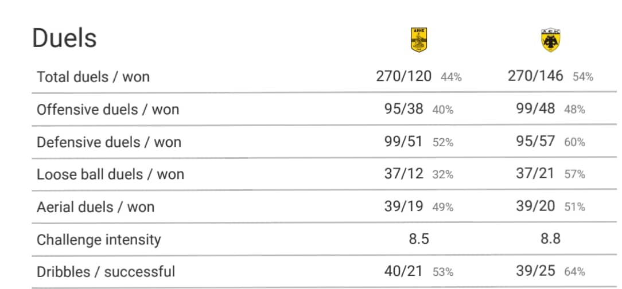Select AEK offensive duels value 99/48
Viewport: 622px width, 289px height.
coord(535,108)
